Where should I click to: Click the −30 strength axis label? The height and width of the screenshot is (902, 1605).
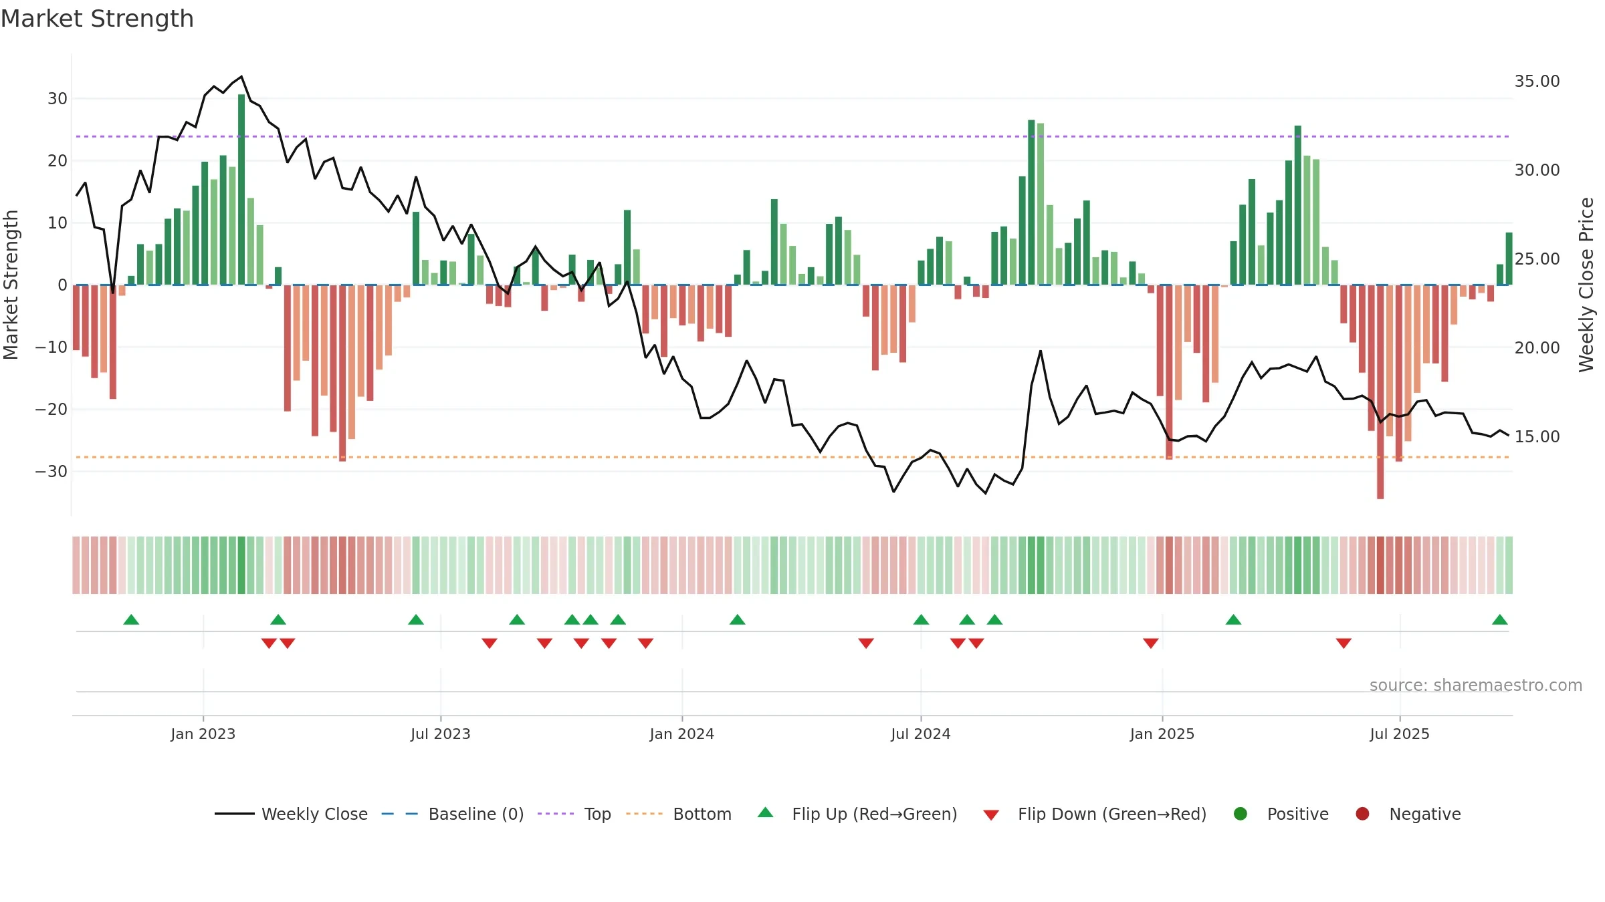tap(51, 471)
